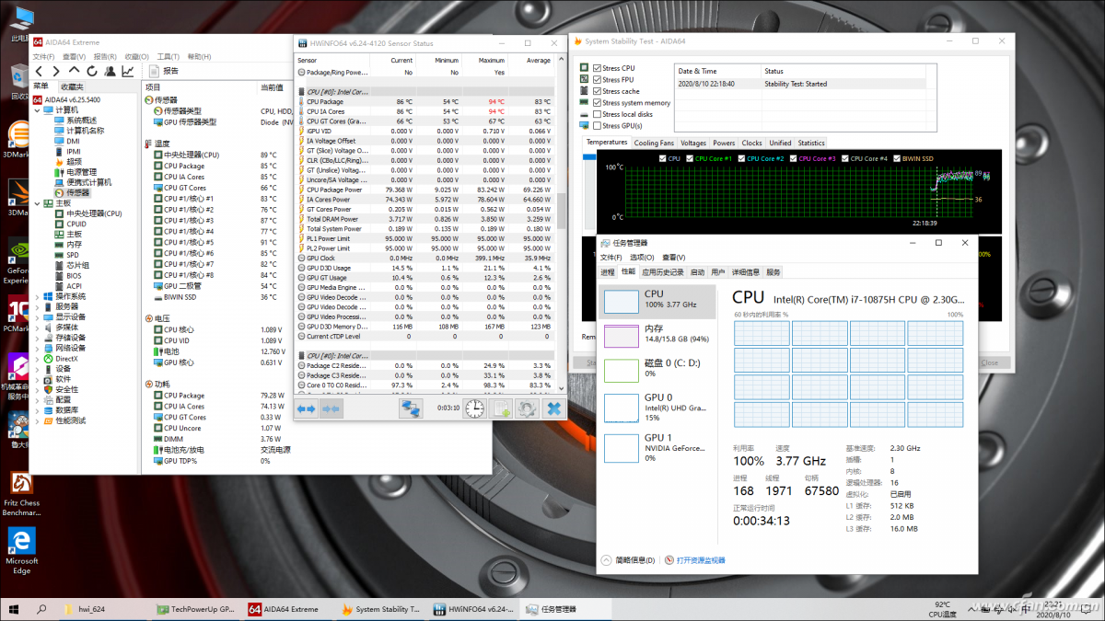The image size is (1105, 621).
Task: Open Fritz Chess Benchmark desktop icon
Action: click(22, 492)
